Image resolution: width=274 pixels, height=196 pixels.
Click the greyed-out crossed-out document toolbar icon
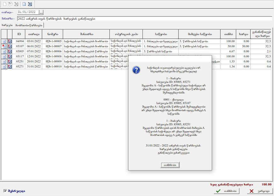pos(16,4)
